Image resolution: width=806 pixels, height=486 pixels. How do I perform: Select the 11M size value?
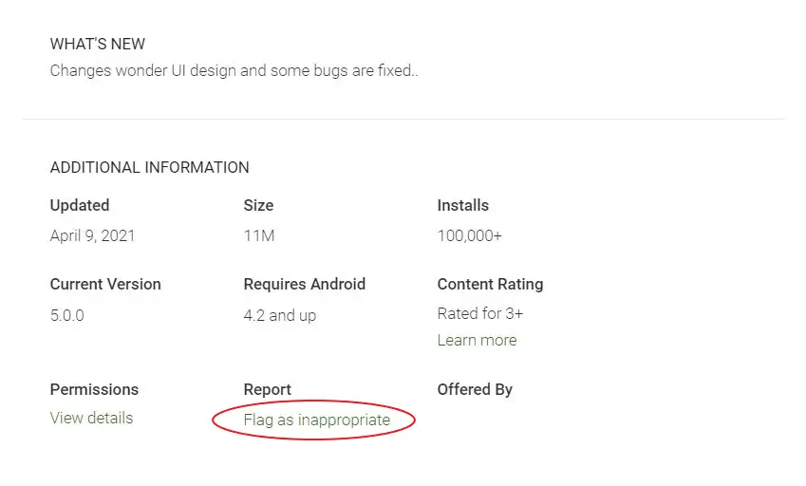coord(259,235)
